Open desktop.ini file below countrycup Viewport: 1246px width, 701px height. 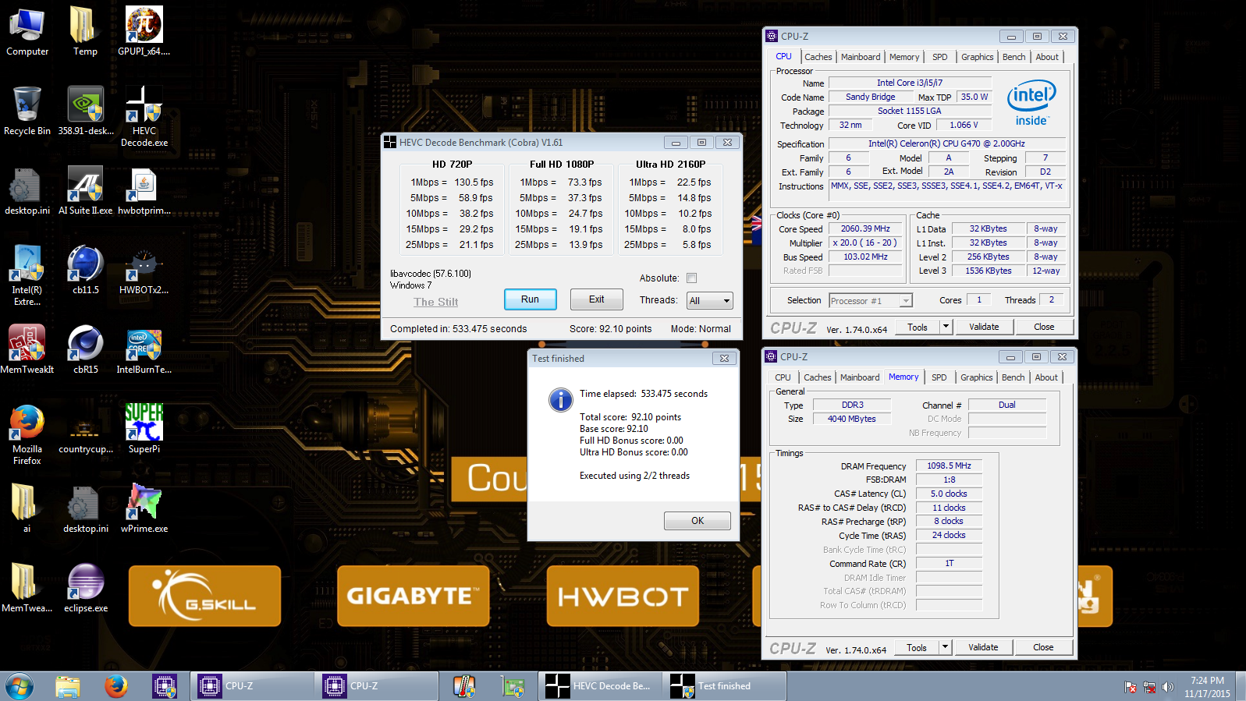coord(86,508)
